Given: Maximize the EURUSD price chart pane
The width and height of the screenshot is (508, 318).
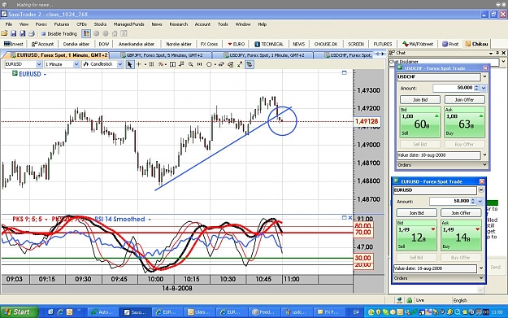Looking at the screenshot, I should pos(345,73).
